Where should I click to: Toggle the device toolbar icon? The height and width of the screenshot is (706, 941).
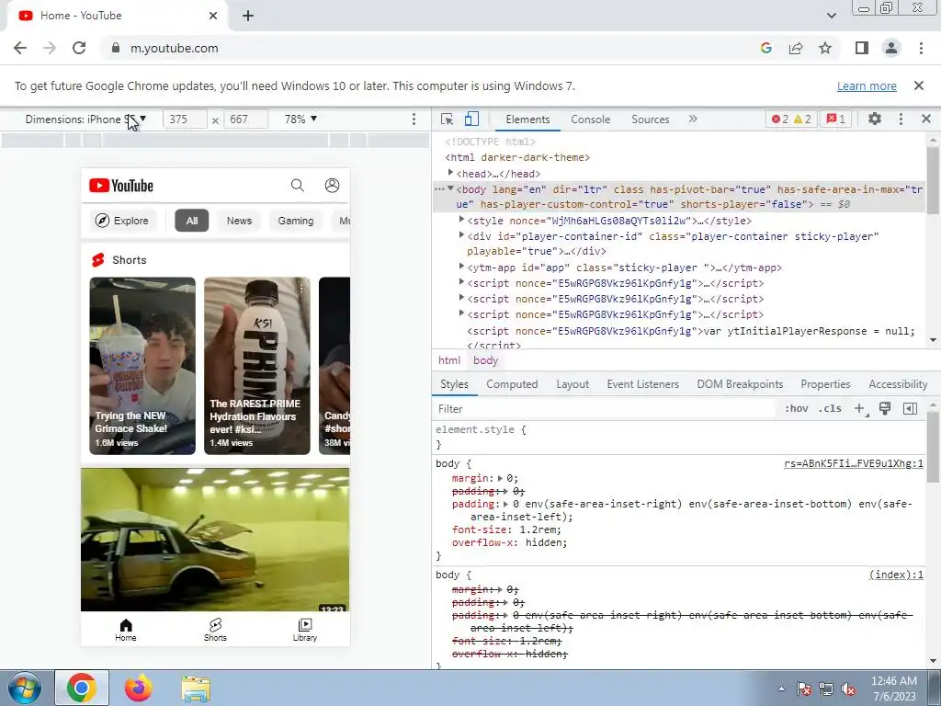coord(471,119)
